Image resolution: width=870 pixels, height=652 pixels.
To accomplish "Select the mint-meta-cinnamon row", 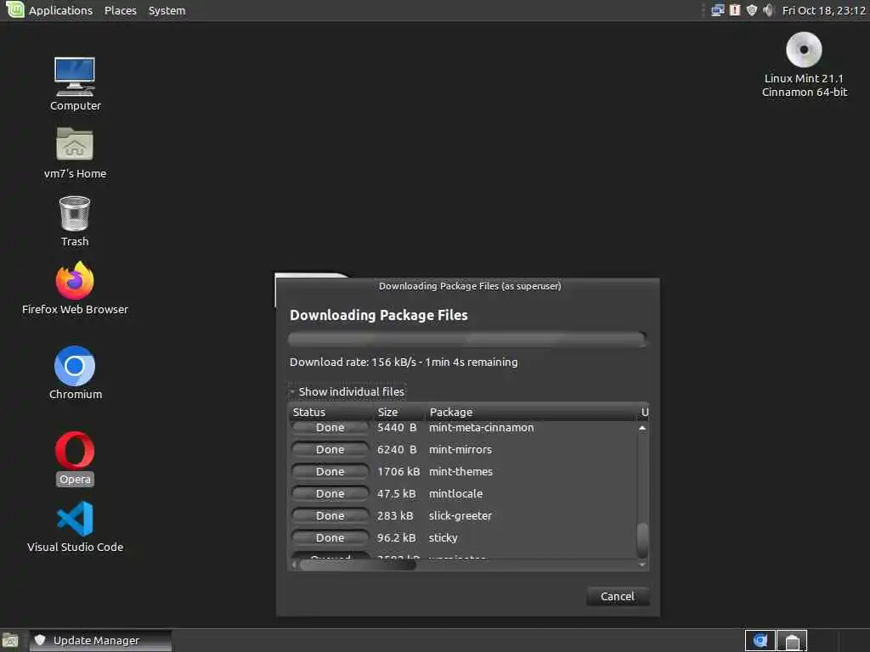I will 463,428.
